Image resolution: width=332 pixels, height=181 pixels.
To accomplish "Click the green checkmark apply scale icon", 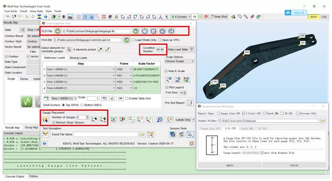I will [112, 99].
